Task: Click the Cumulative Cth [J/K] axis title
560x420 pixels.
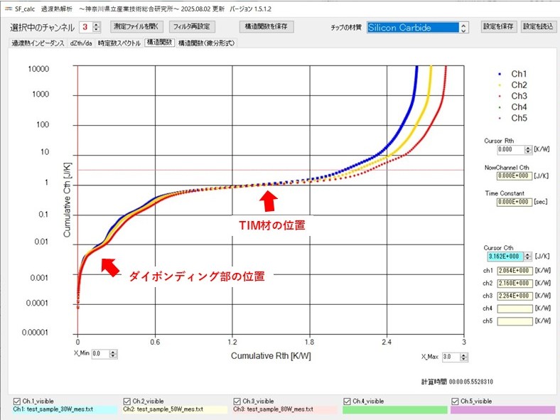Action: coord(67,200)
